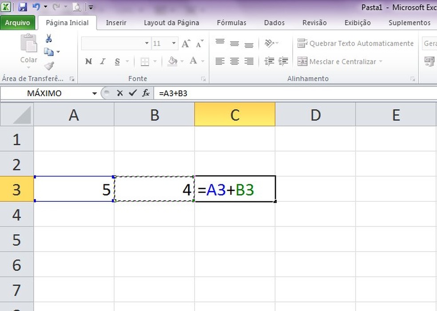This screenshot has height=311, width=437.
Task: Click the Save icon in quick access toolbar
Action: pos(22,7)
